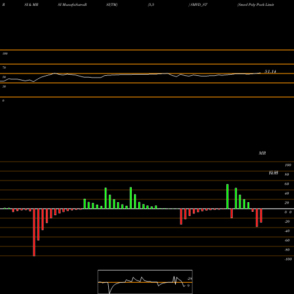The image size is (294, 294).
Task: Click the 'MR' panel title
Action: (x=262, y=153)
